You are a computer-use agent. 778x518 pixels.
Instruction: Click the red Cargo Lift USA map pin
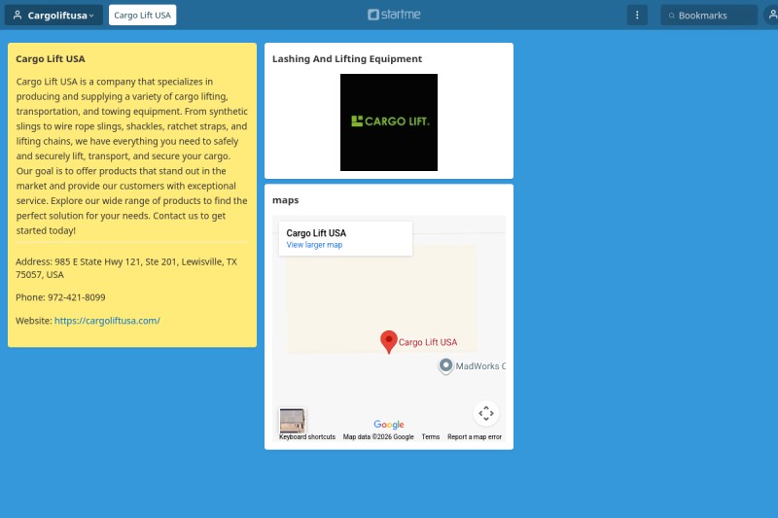[x=388, y=341]
